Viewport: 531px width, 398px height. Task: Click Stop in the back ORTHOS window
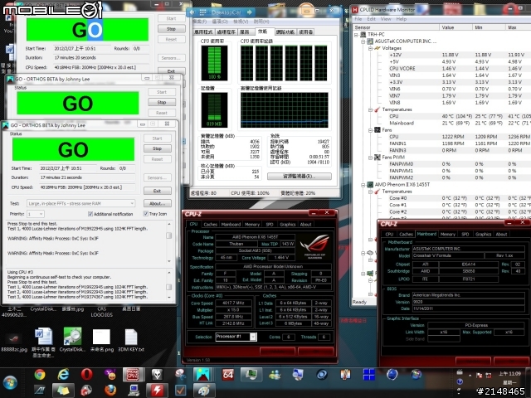(x=171, y=29)
